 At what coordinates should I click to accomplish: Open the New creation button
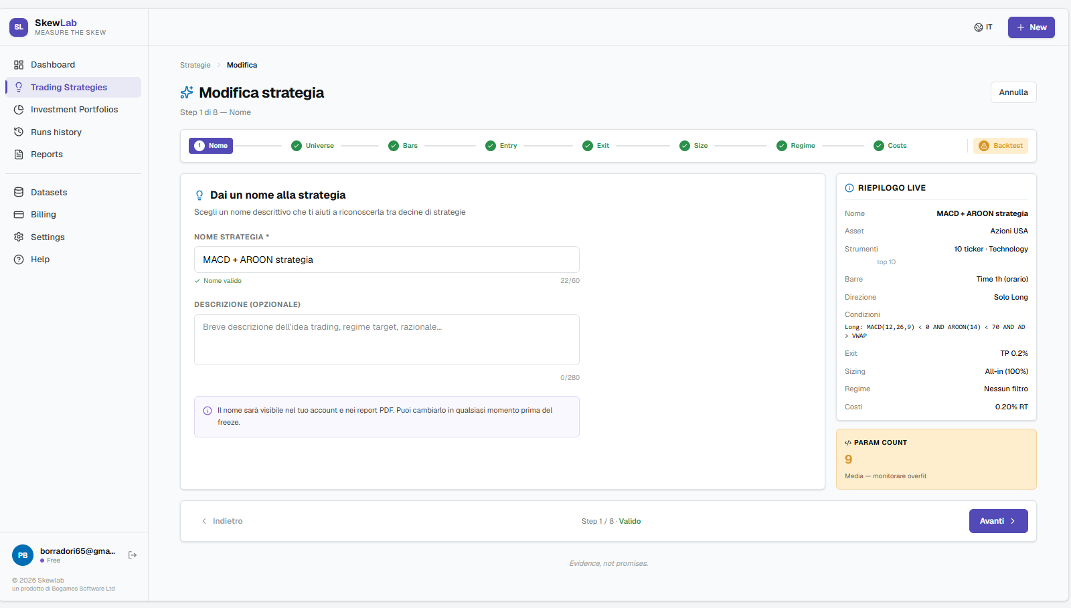1032,27
